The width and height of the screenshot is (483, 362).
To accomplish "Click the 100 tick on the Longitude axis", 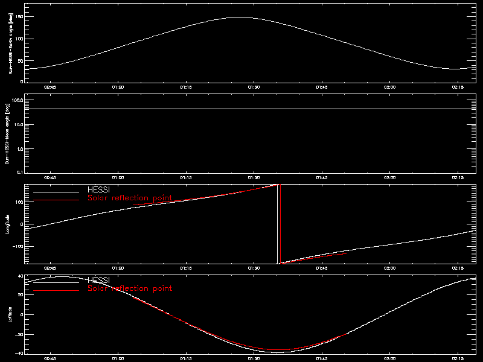I will click(19, 202).
